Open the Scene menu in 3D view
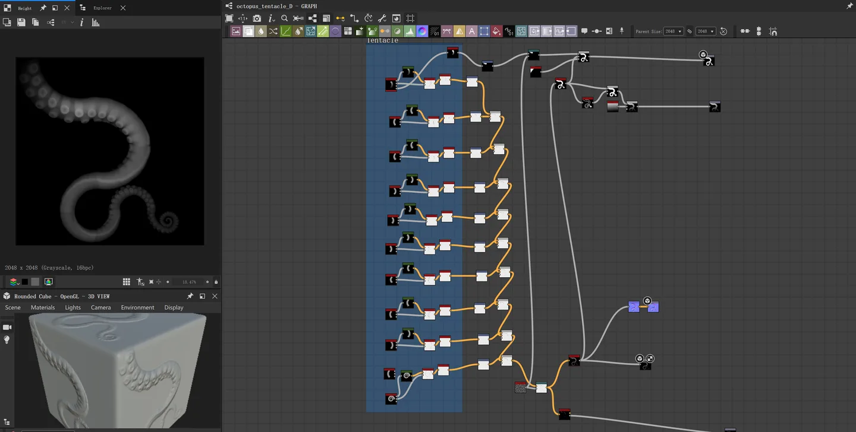 pyautogui.click(x=12, y=307)
